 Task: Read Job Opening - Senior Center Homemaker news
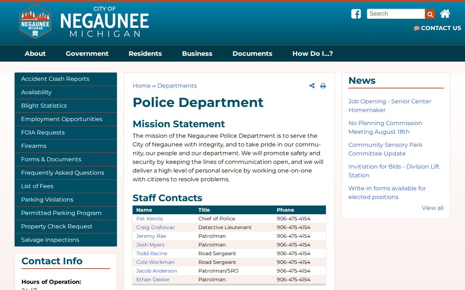click(x=390, y=106)
